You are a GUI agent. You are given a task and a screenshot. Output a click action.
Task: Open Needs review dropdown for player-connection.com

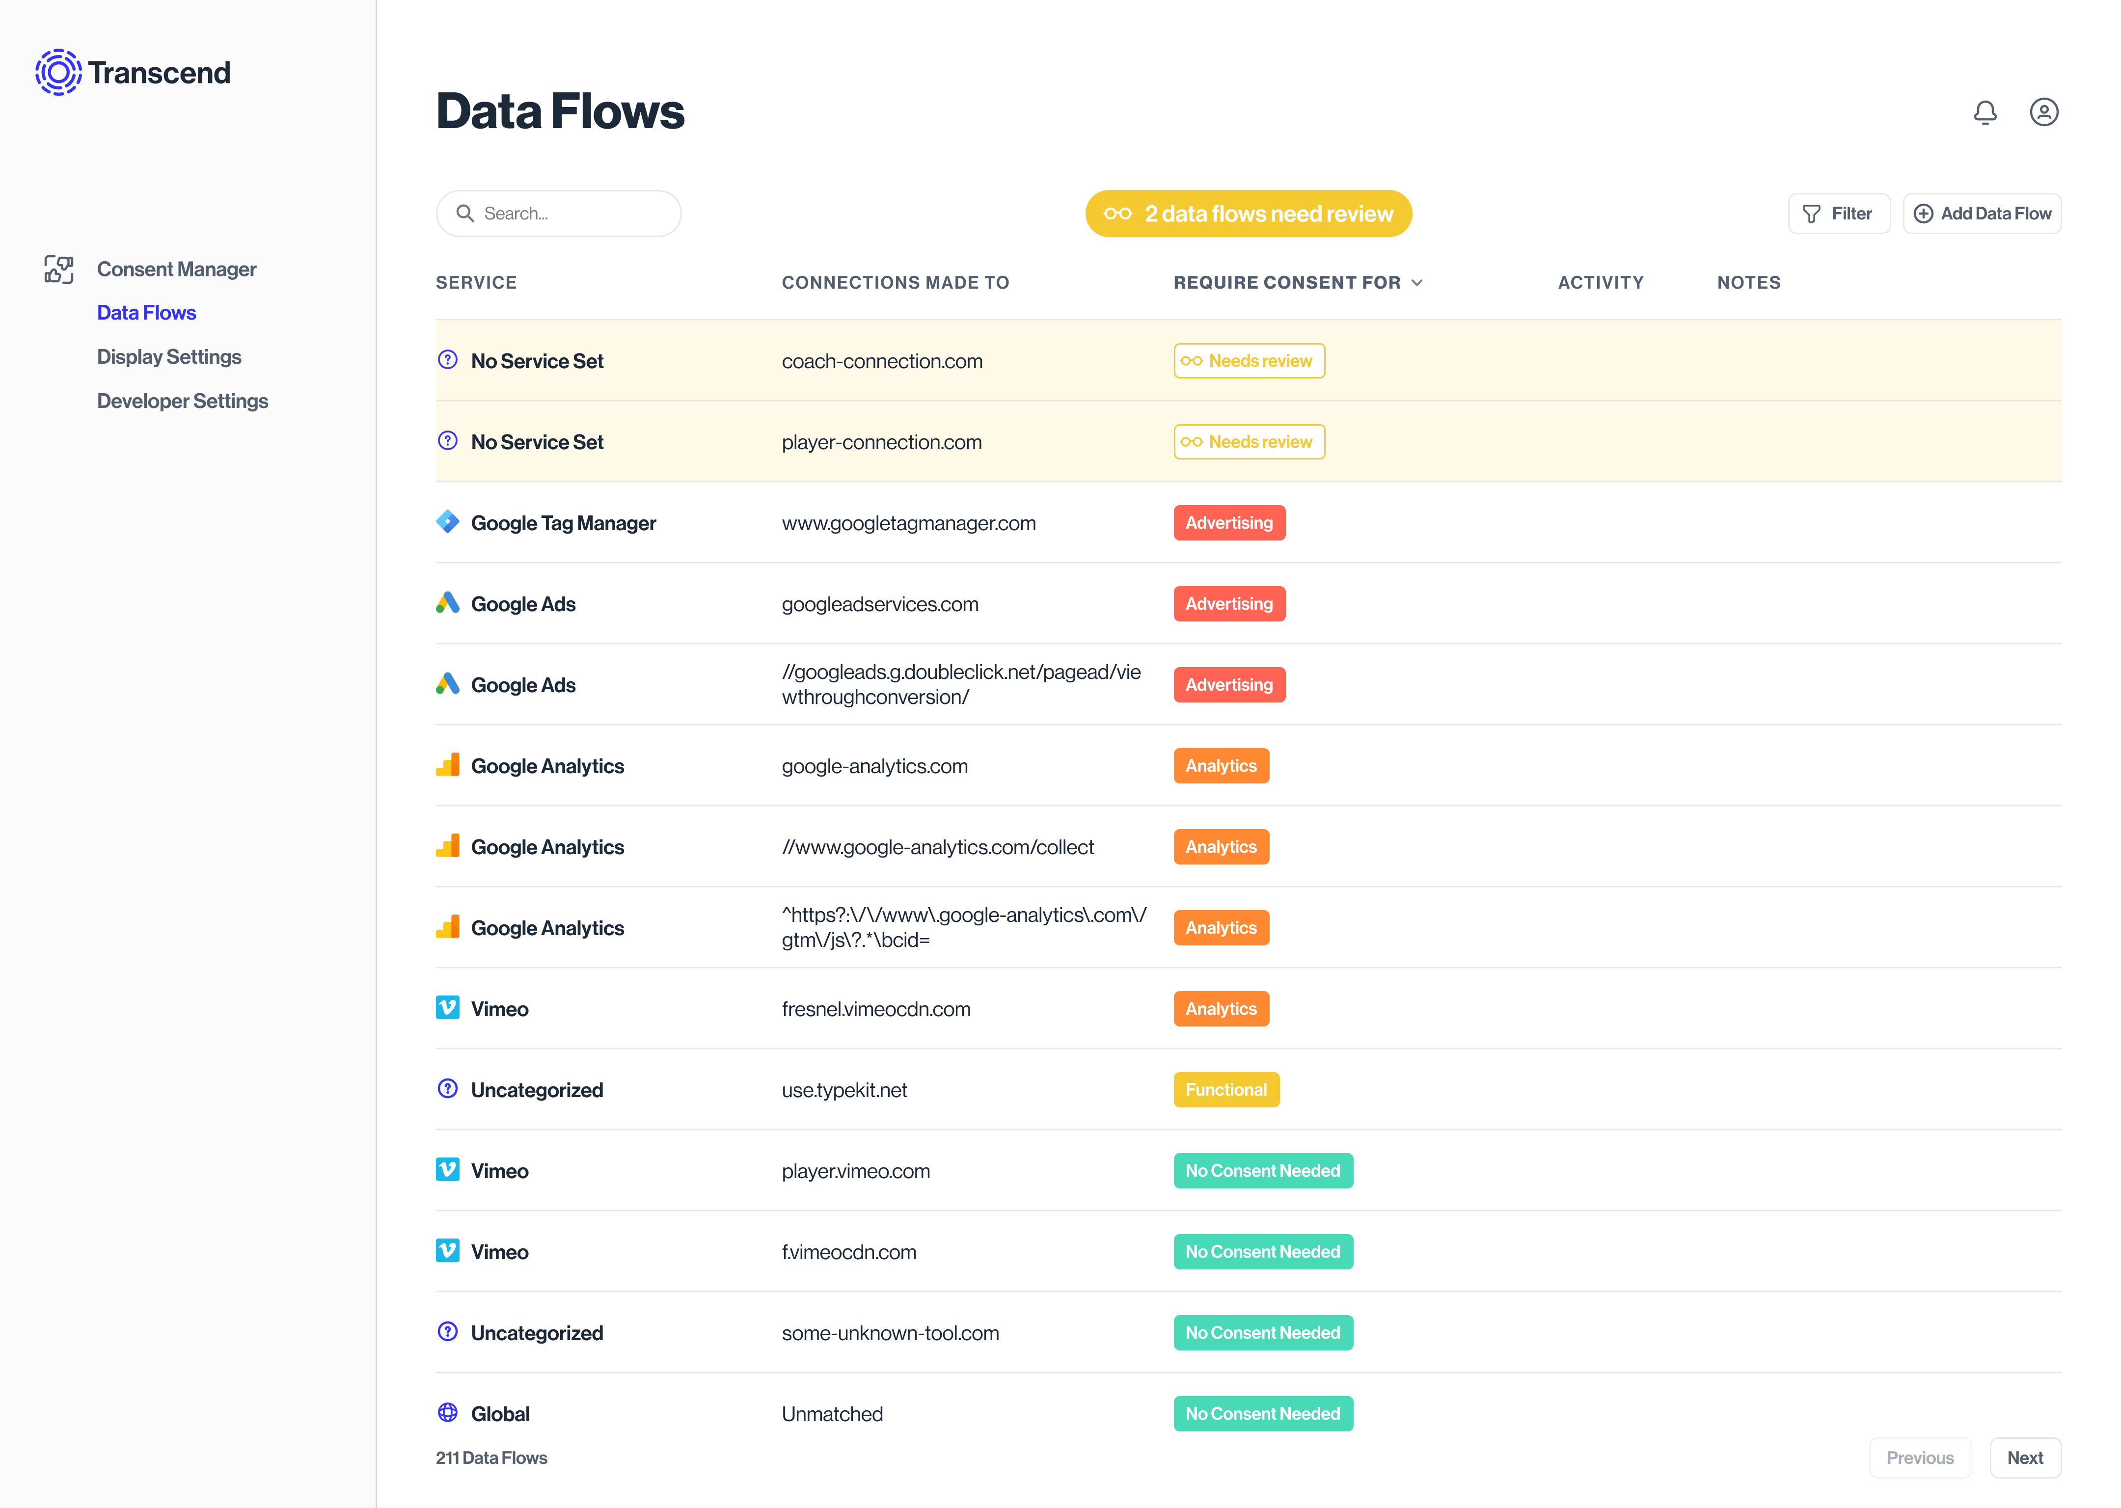point(1249,442)
